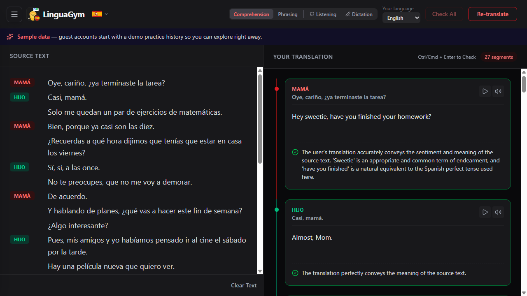
Task: Click the LinguaGym app title
Action: pyautogui.click(x=63, y=14)
